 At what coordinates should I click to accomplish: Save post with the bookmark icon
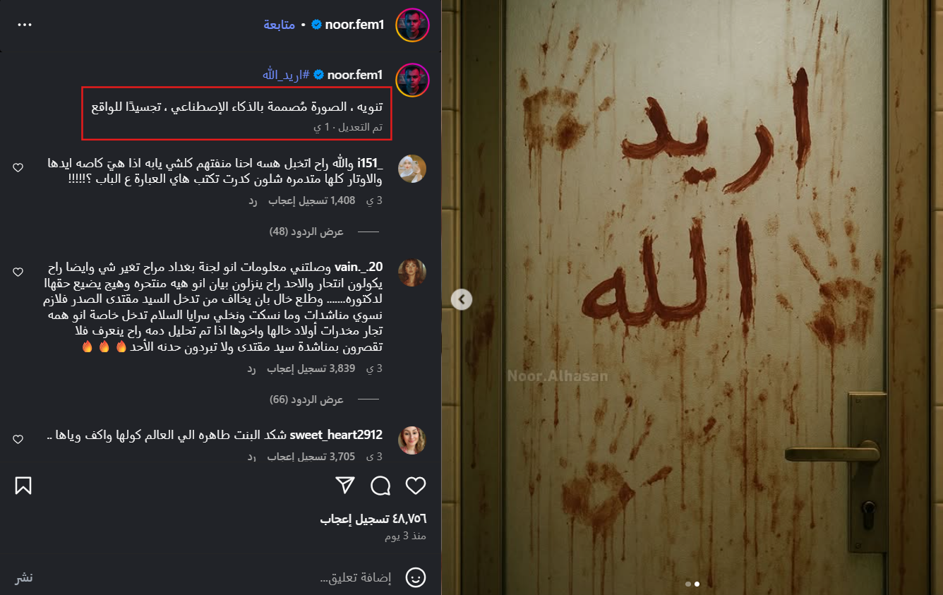[23, 486]
